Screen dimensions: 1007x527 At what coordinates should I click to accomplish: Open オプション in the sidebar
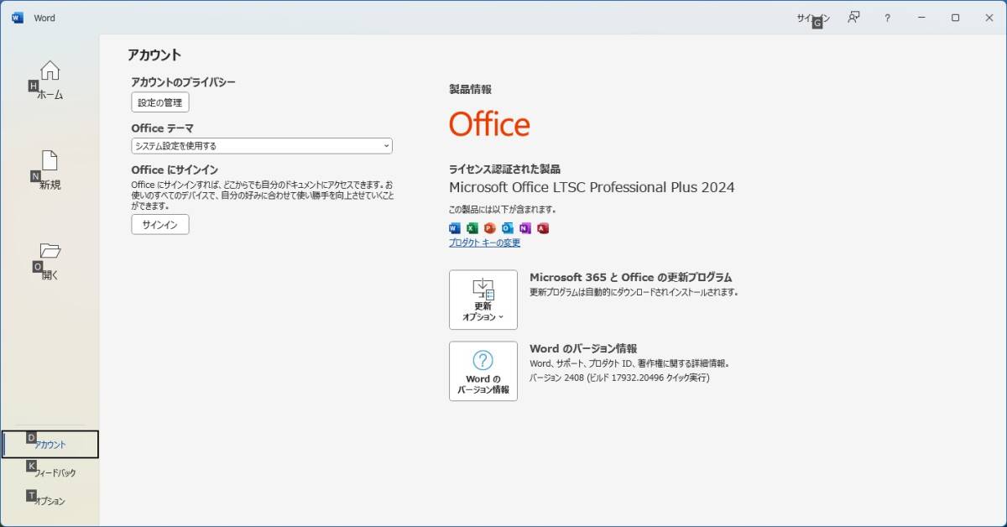point(50,501)
